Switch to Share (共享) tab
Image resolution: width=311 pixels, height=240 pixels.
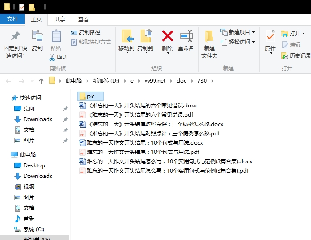[x=60, y=20]
